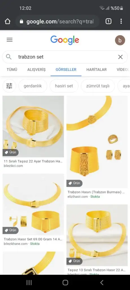Tap the Android back navigation button
The width and height of the screenshot is (130, 290).
(102, 282)
